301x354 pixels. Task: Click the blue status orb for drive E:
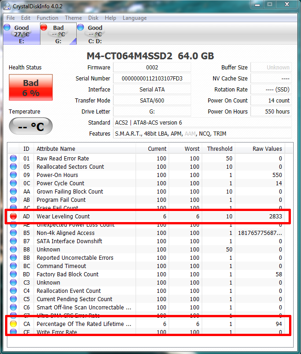(7, 27)
